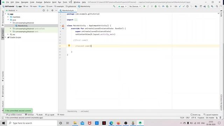Collapse the java folder
Screen dimensions: 224x126
(x=8, y=20)
